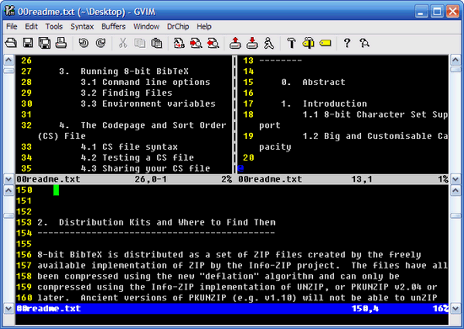Click the text '1. Introduction' on line 17
The image size is (464, 329).
click(x=324, y=103)
